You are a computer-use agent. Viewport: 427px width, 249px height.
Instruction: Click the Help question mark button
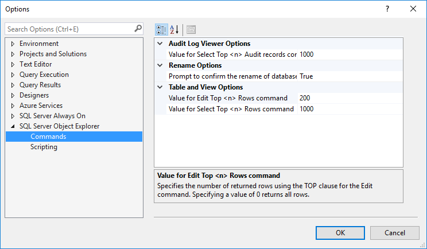[x=387, y=9]
